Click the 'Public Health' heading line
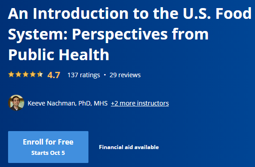The height and width of the screenshot is (167, 255). point(58,55)
